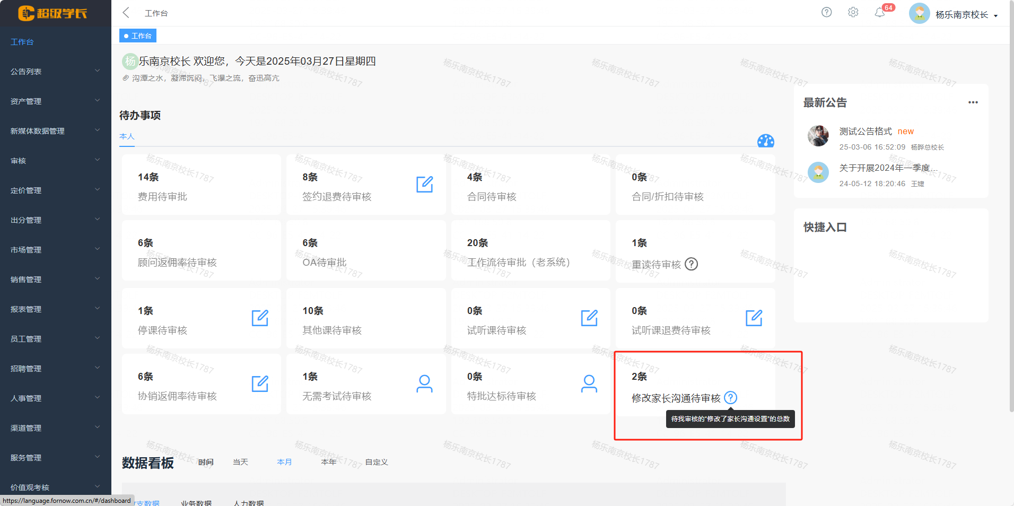1014x506 pixels.
Task: Click the blue dashboard palette icon
Action: coord(765,141)
